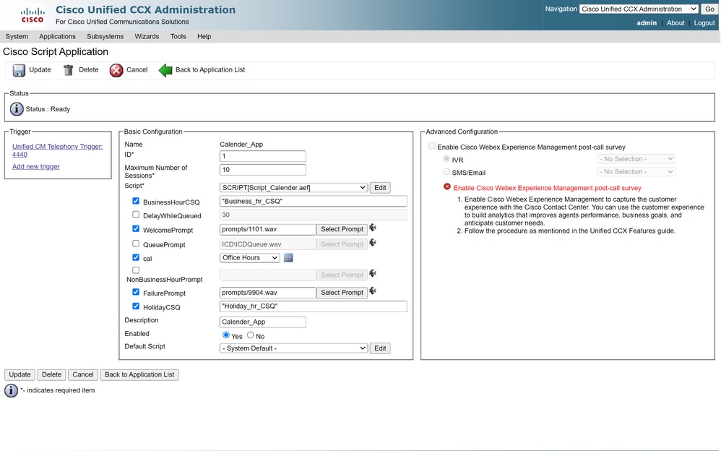Open the Applications menu
721x451 pixels.
pos(57,36)
